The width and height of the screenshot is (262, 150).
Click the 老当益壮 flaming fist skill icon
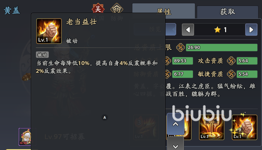(49, 31)
